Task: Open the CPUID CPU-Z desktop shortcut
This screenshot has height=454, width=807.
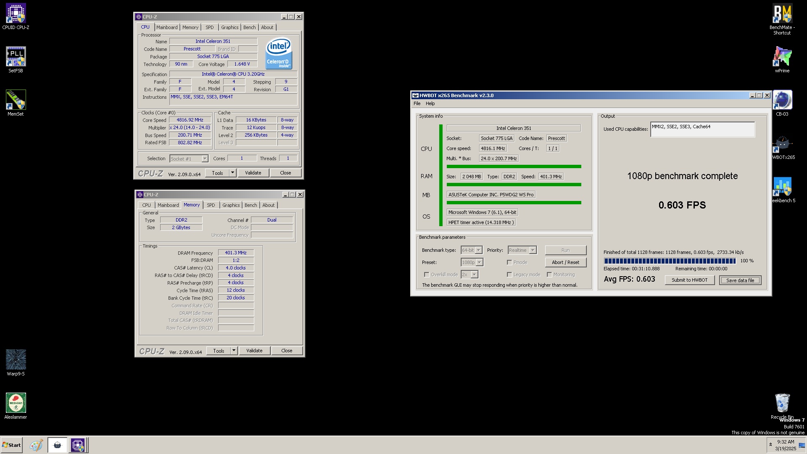Action: click(x=16, y=16)
